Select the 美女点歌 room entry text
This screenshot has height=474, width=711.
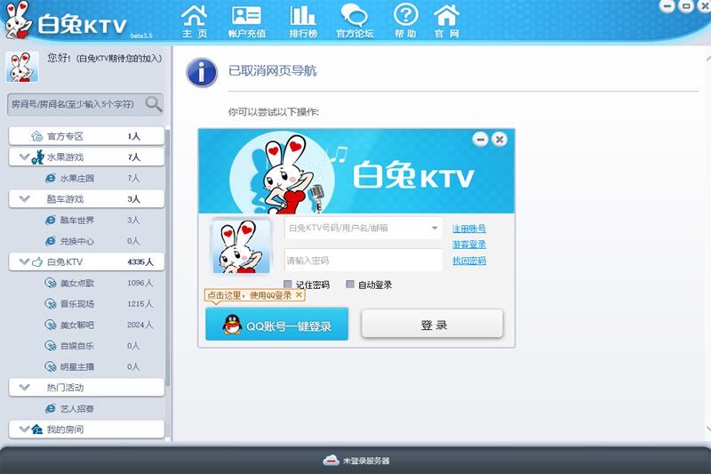[x=77, y=283]
